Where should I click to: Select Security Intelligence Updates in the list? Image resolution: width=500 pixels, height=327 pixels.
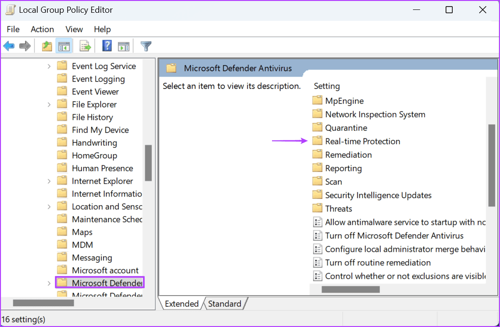[378, 195]
